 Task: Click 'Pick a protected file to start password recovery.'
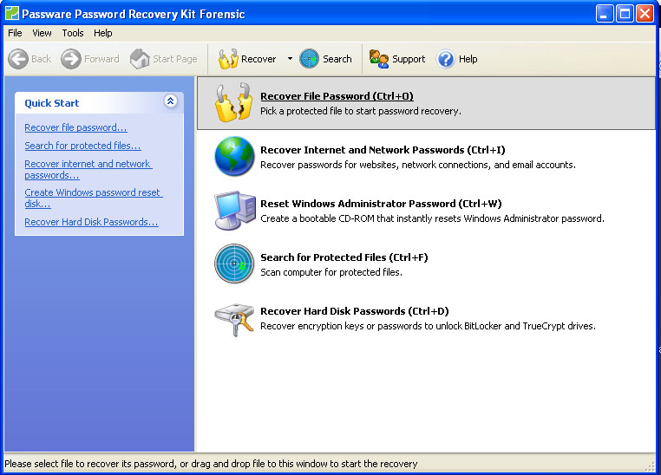click(361, 111)
